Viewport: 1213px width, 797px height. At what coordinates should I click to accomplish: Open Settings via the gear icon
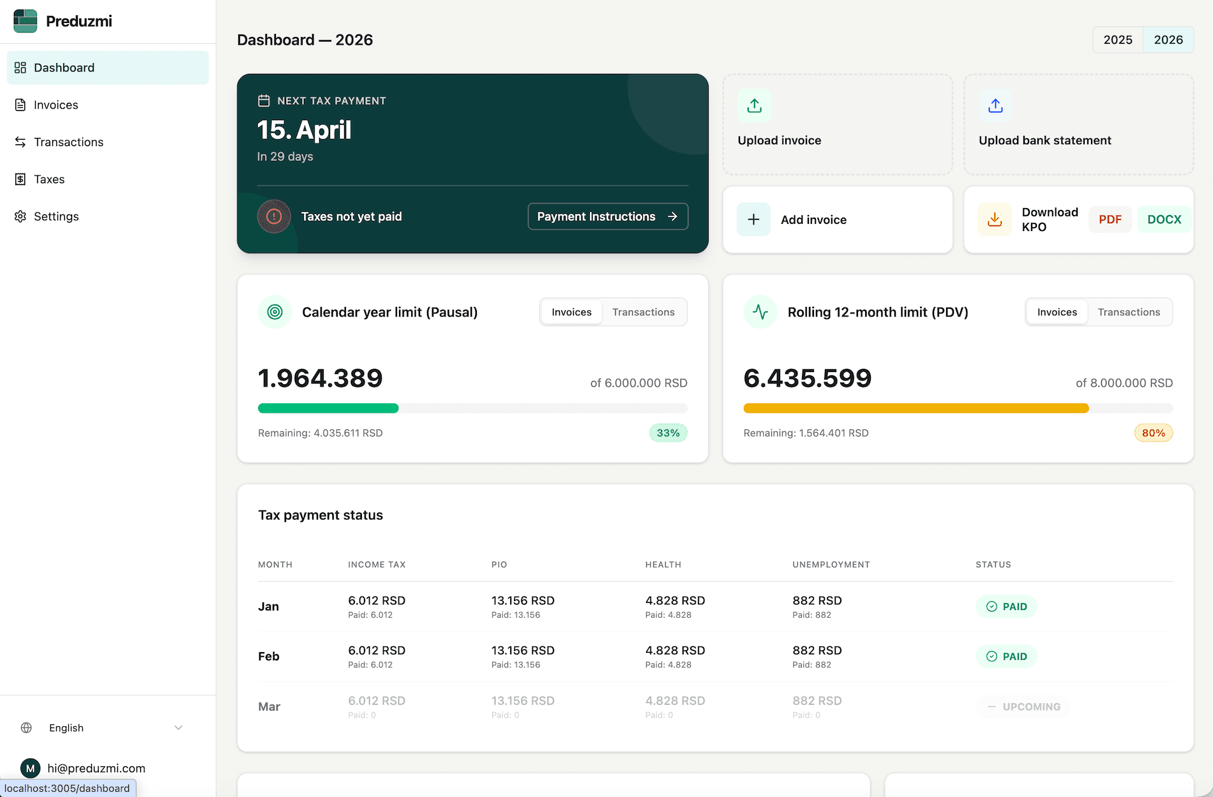coord(20,216)
